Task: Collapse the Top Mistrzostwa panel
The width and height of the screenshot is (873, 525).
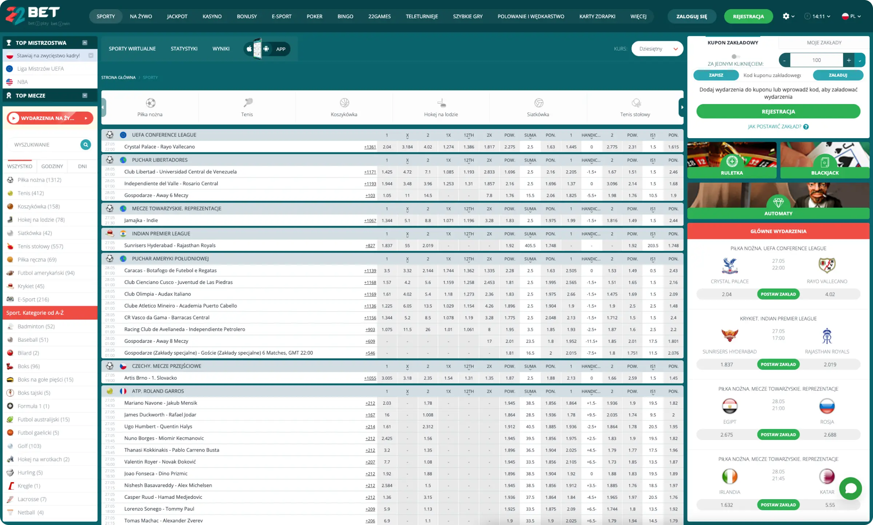Action: click(85, 43)
